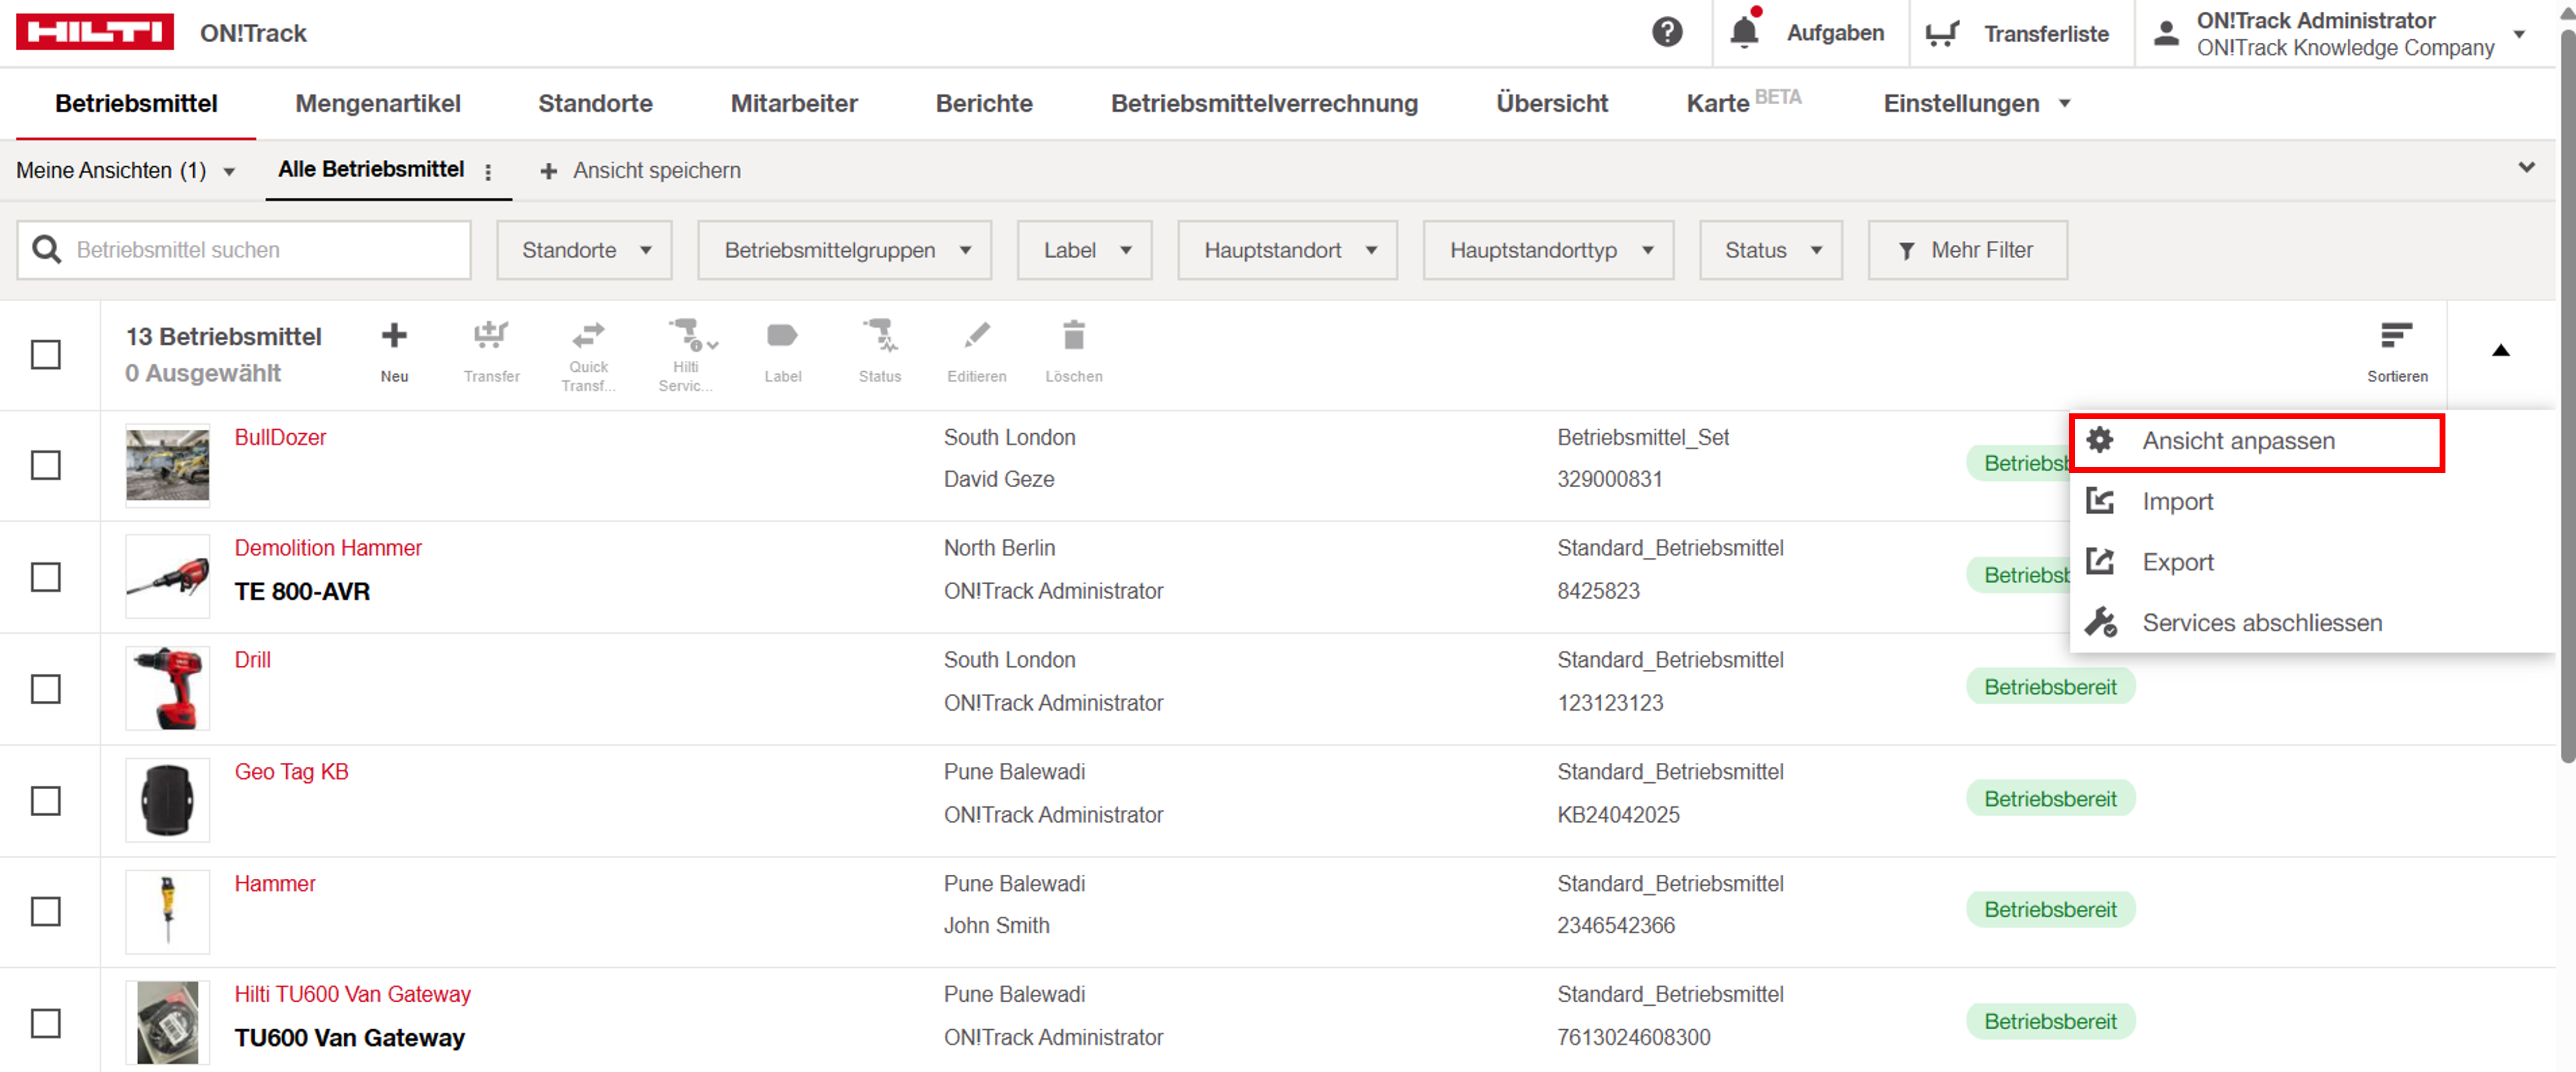This screenshot has width=2576, height=1072.
Task: Open the Demolition Hammer asset link
Action: click(328, 548)
